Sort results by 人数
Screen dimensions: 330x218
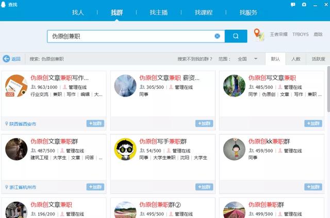click(295, 59)
